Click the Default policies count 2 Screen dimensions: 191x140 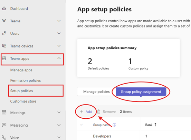pos(90,61)
